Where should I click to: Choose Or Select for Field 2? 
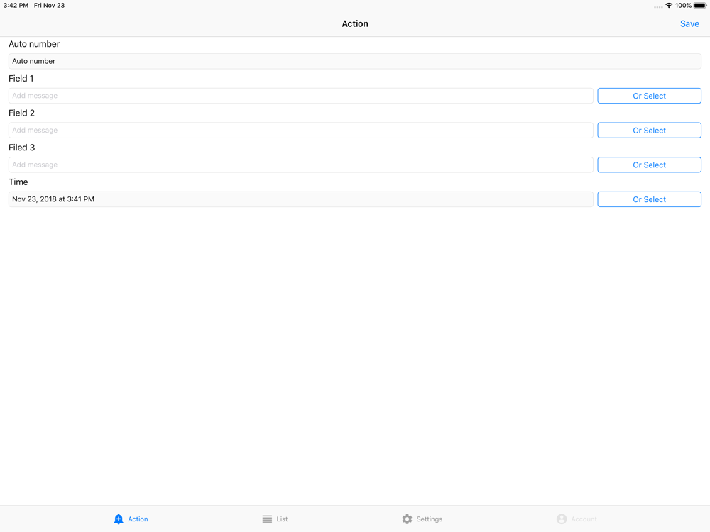coord(649,131)
